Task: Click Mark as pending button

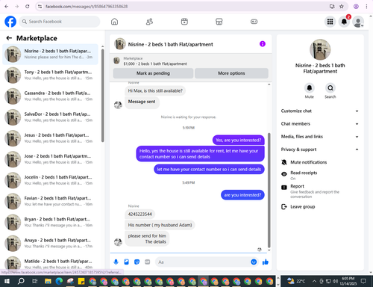Action: pos(153,73)
